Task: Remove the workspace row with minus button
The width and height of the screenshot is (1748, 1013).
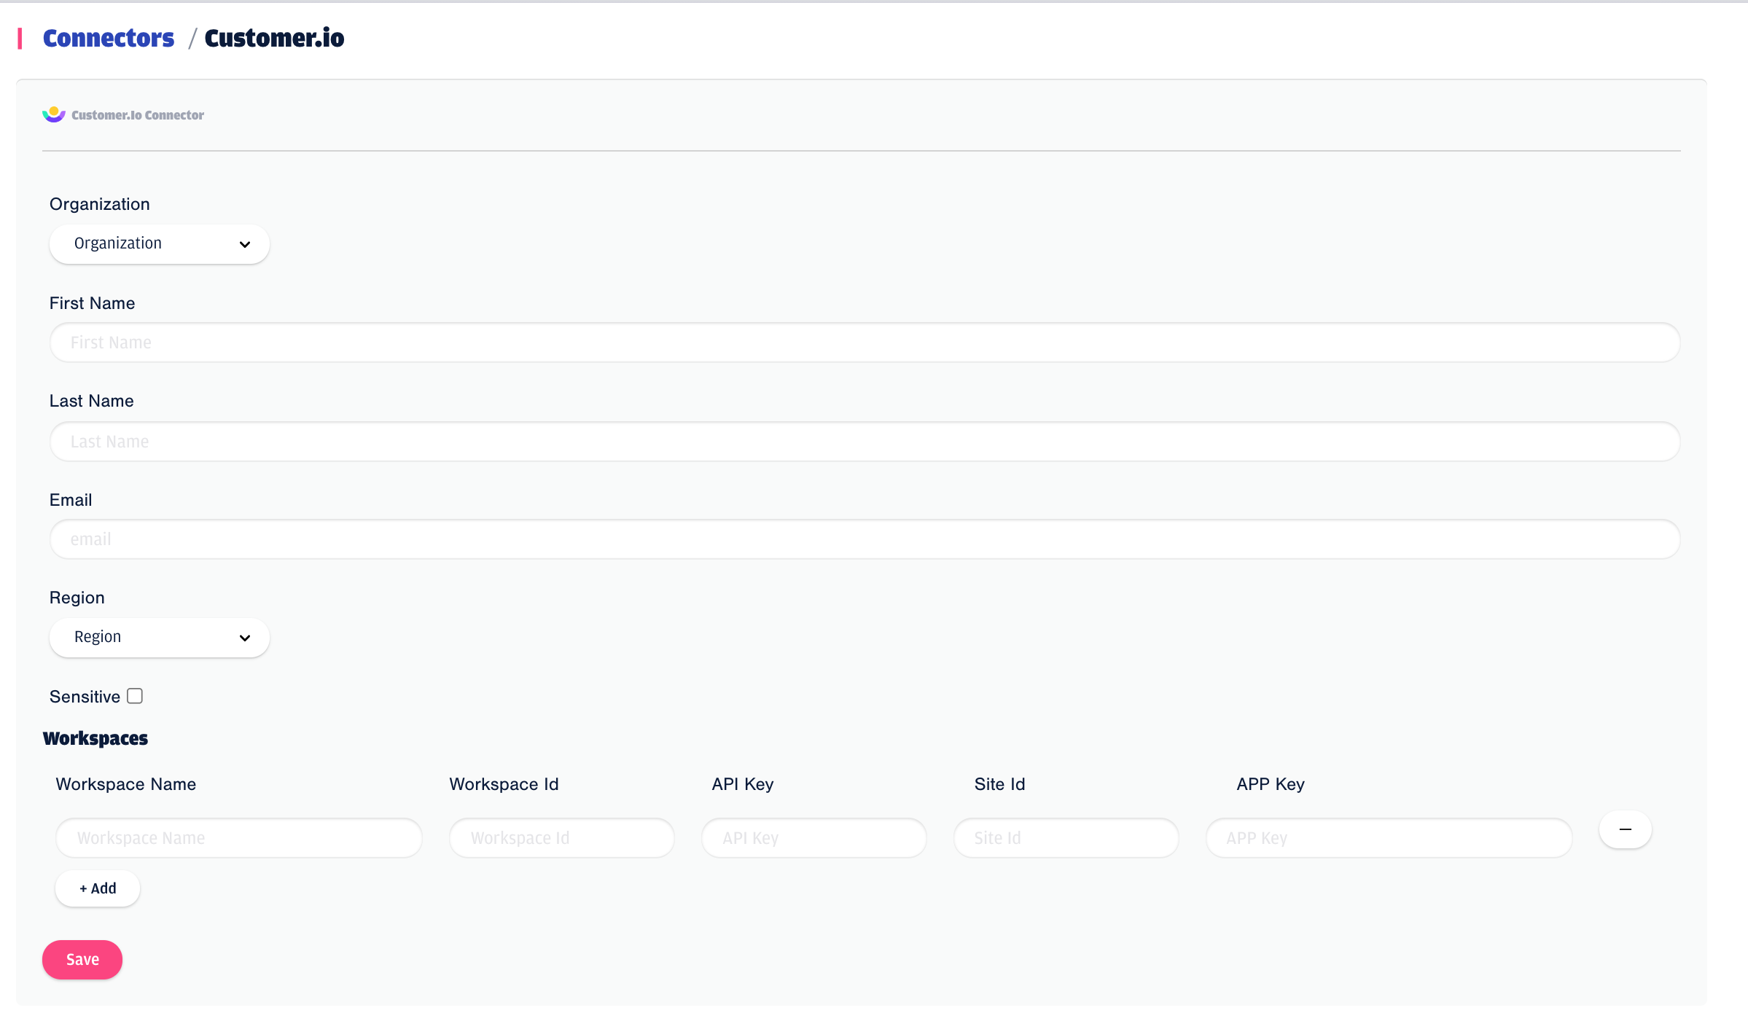Action: tap(1626, 829)
